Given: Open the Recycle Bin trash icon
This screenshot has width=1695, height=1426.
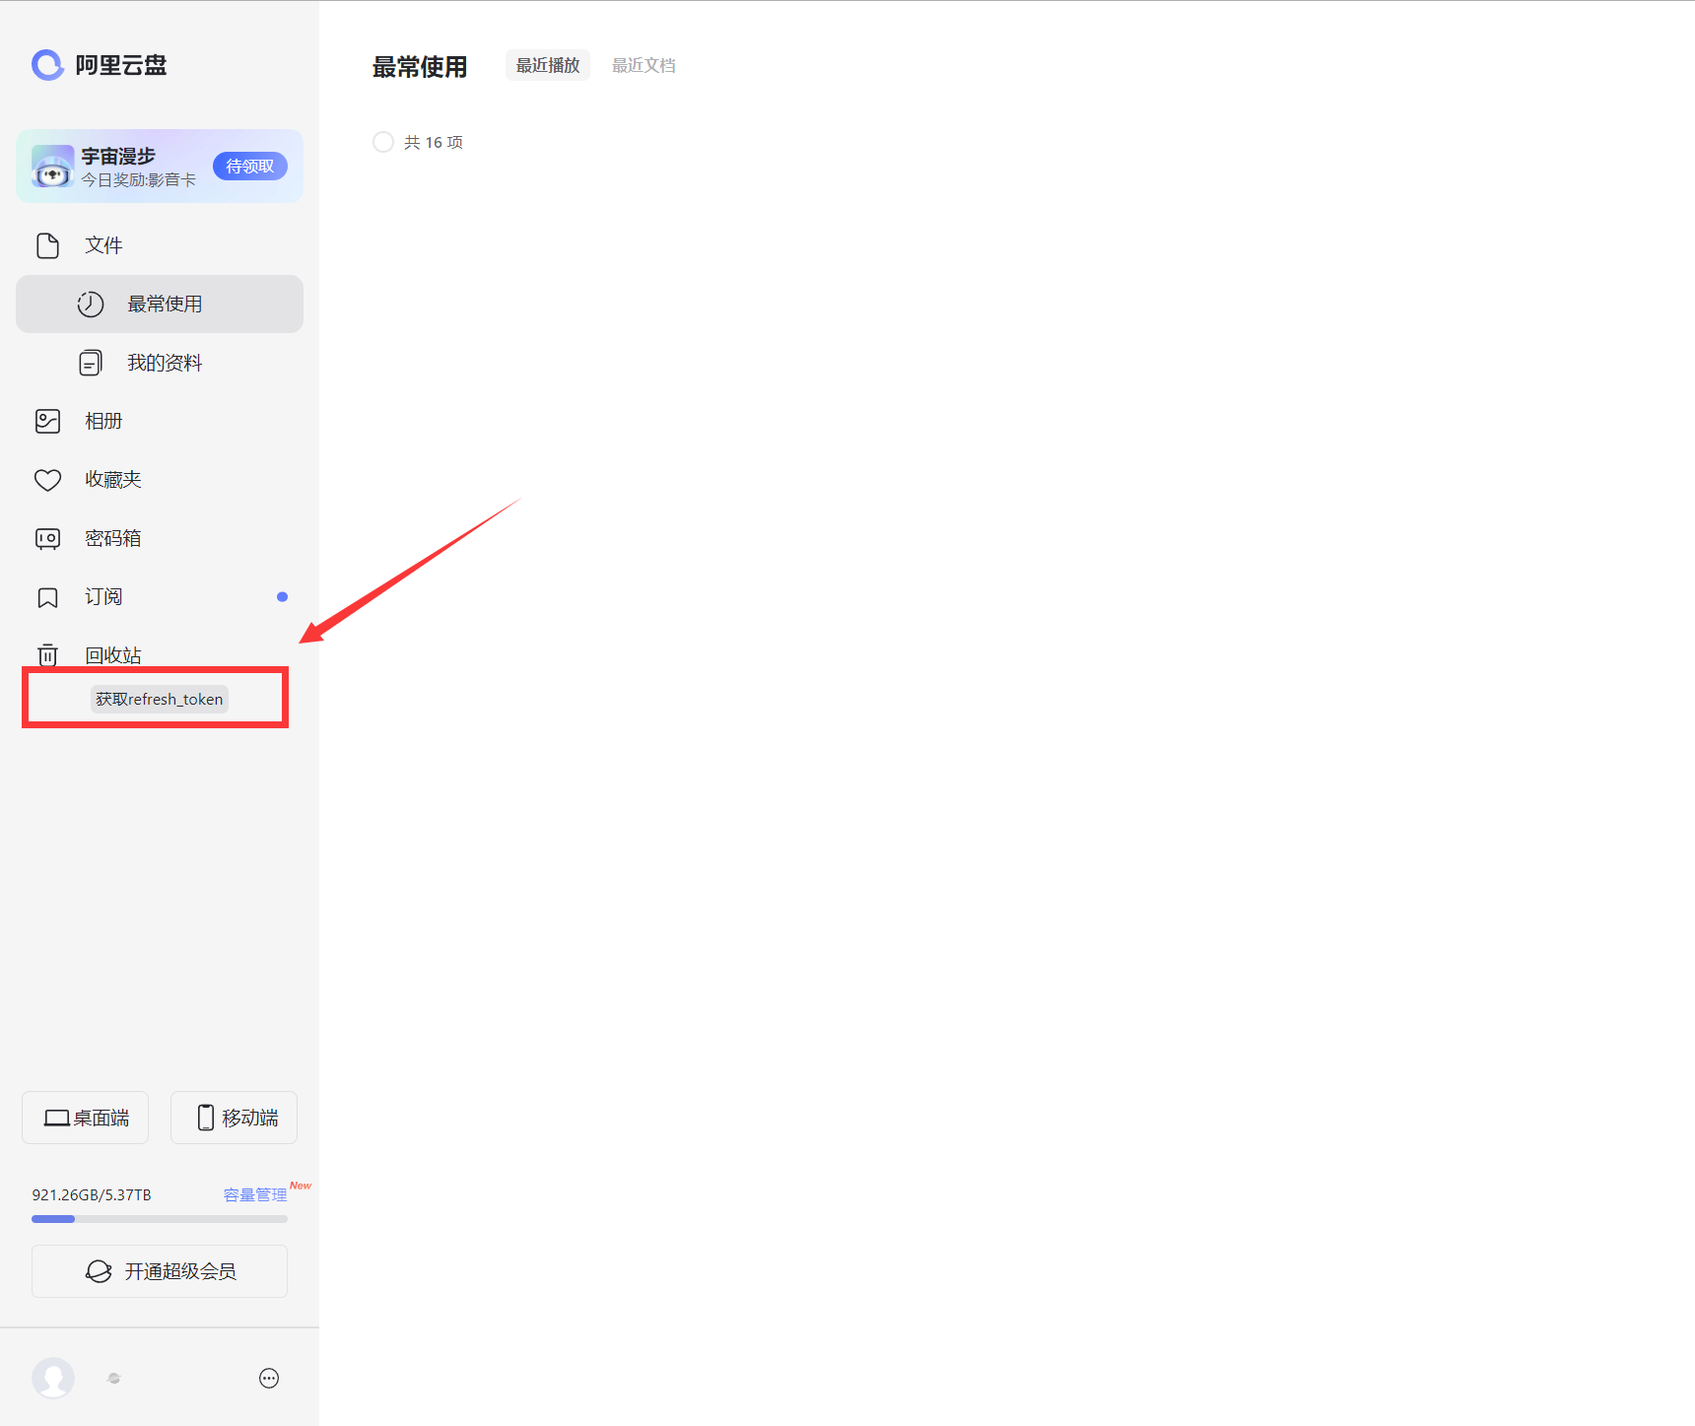Looking at the screenshot, I should pos(47,655).
